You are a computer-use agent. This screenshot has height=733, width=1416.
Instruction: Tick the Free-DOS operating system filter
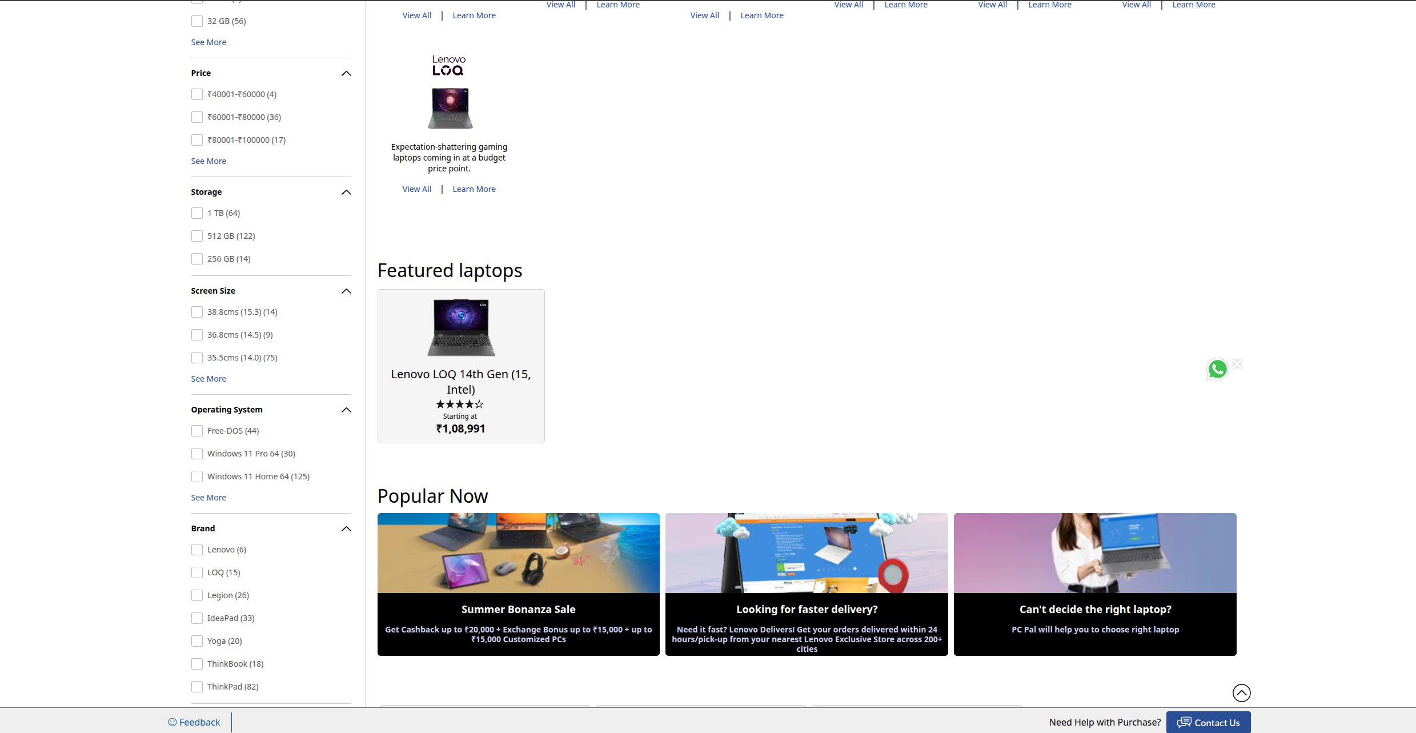coord(197,431)
